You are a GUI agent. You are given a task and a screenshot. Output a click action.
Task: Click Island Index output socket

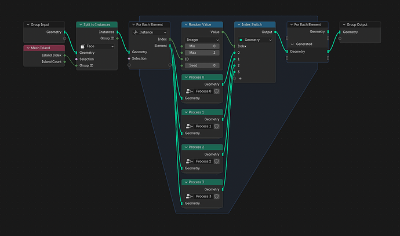64,56
